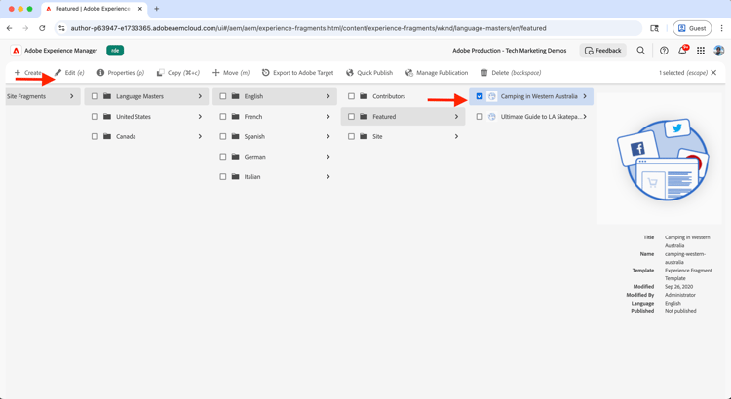Tick the Language Masters checkbox
731x399 pixels.
[x=95, y=96]
